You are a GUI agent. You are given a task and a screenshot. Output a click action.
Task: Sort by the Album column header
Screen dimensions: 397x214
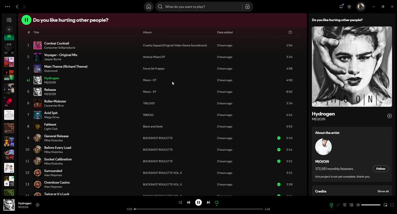147,32
